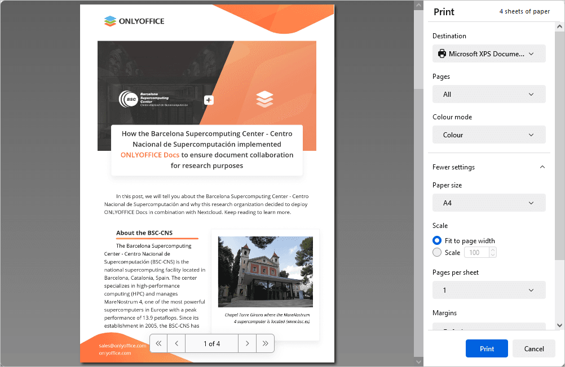Click the page number field showing 1 of 4
The width and height of the screenshot is (565, 367).
pyautogui.click(x=211, y=343)
